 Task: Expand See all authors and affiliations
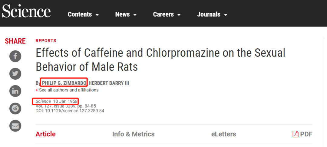[x=68, y=90]
